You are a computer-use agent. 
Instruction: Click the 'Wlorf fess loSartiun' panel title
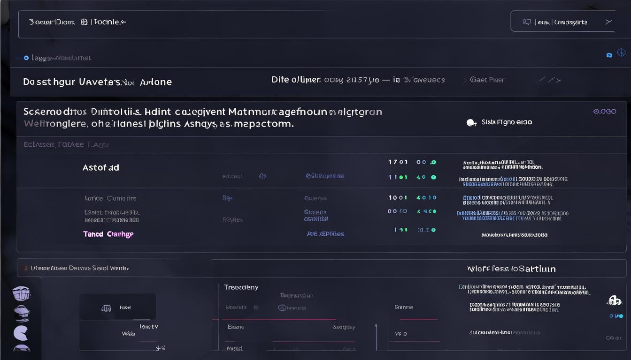click(x=511, y=269)
